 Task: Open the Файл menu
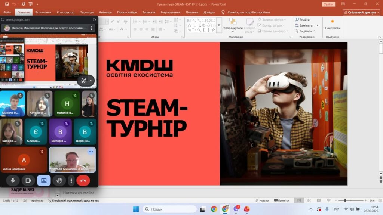[7, 12]
